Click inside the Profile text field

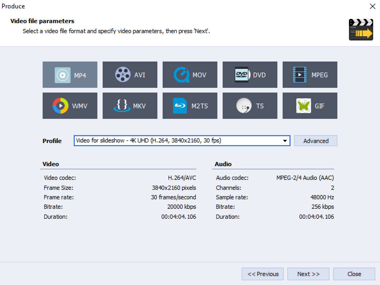[171, 141]
